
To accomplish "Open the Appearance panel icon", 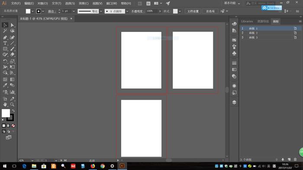I will pyautogui.click(x=234, y=86).
